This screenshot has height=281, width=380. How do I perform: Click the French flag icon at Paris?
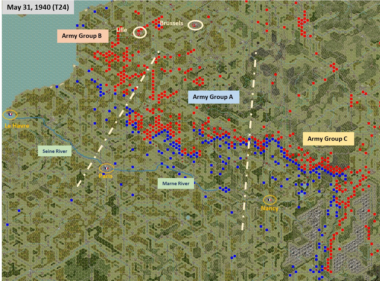pos(106,168)
